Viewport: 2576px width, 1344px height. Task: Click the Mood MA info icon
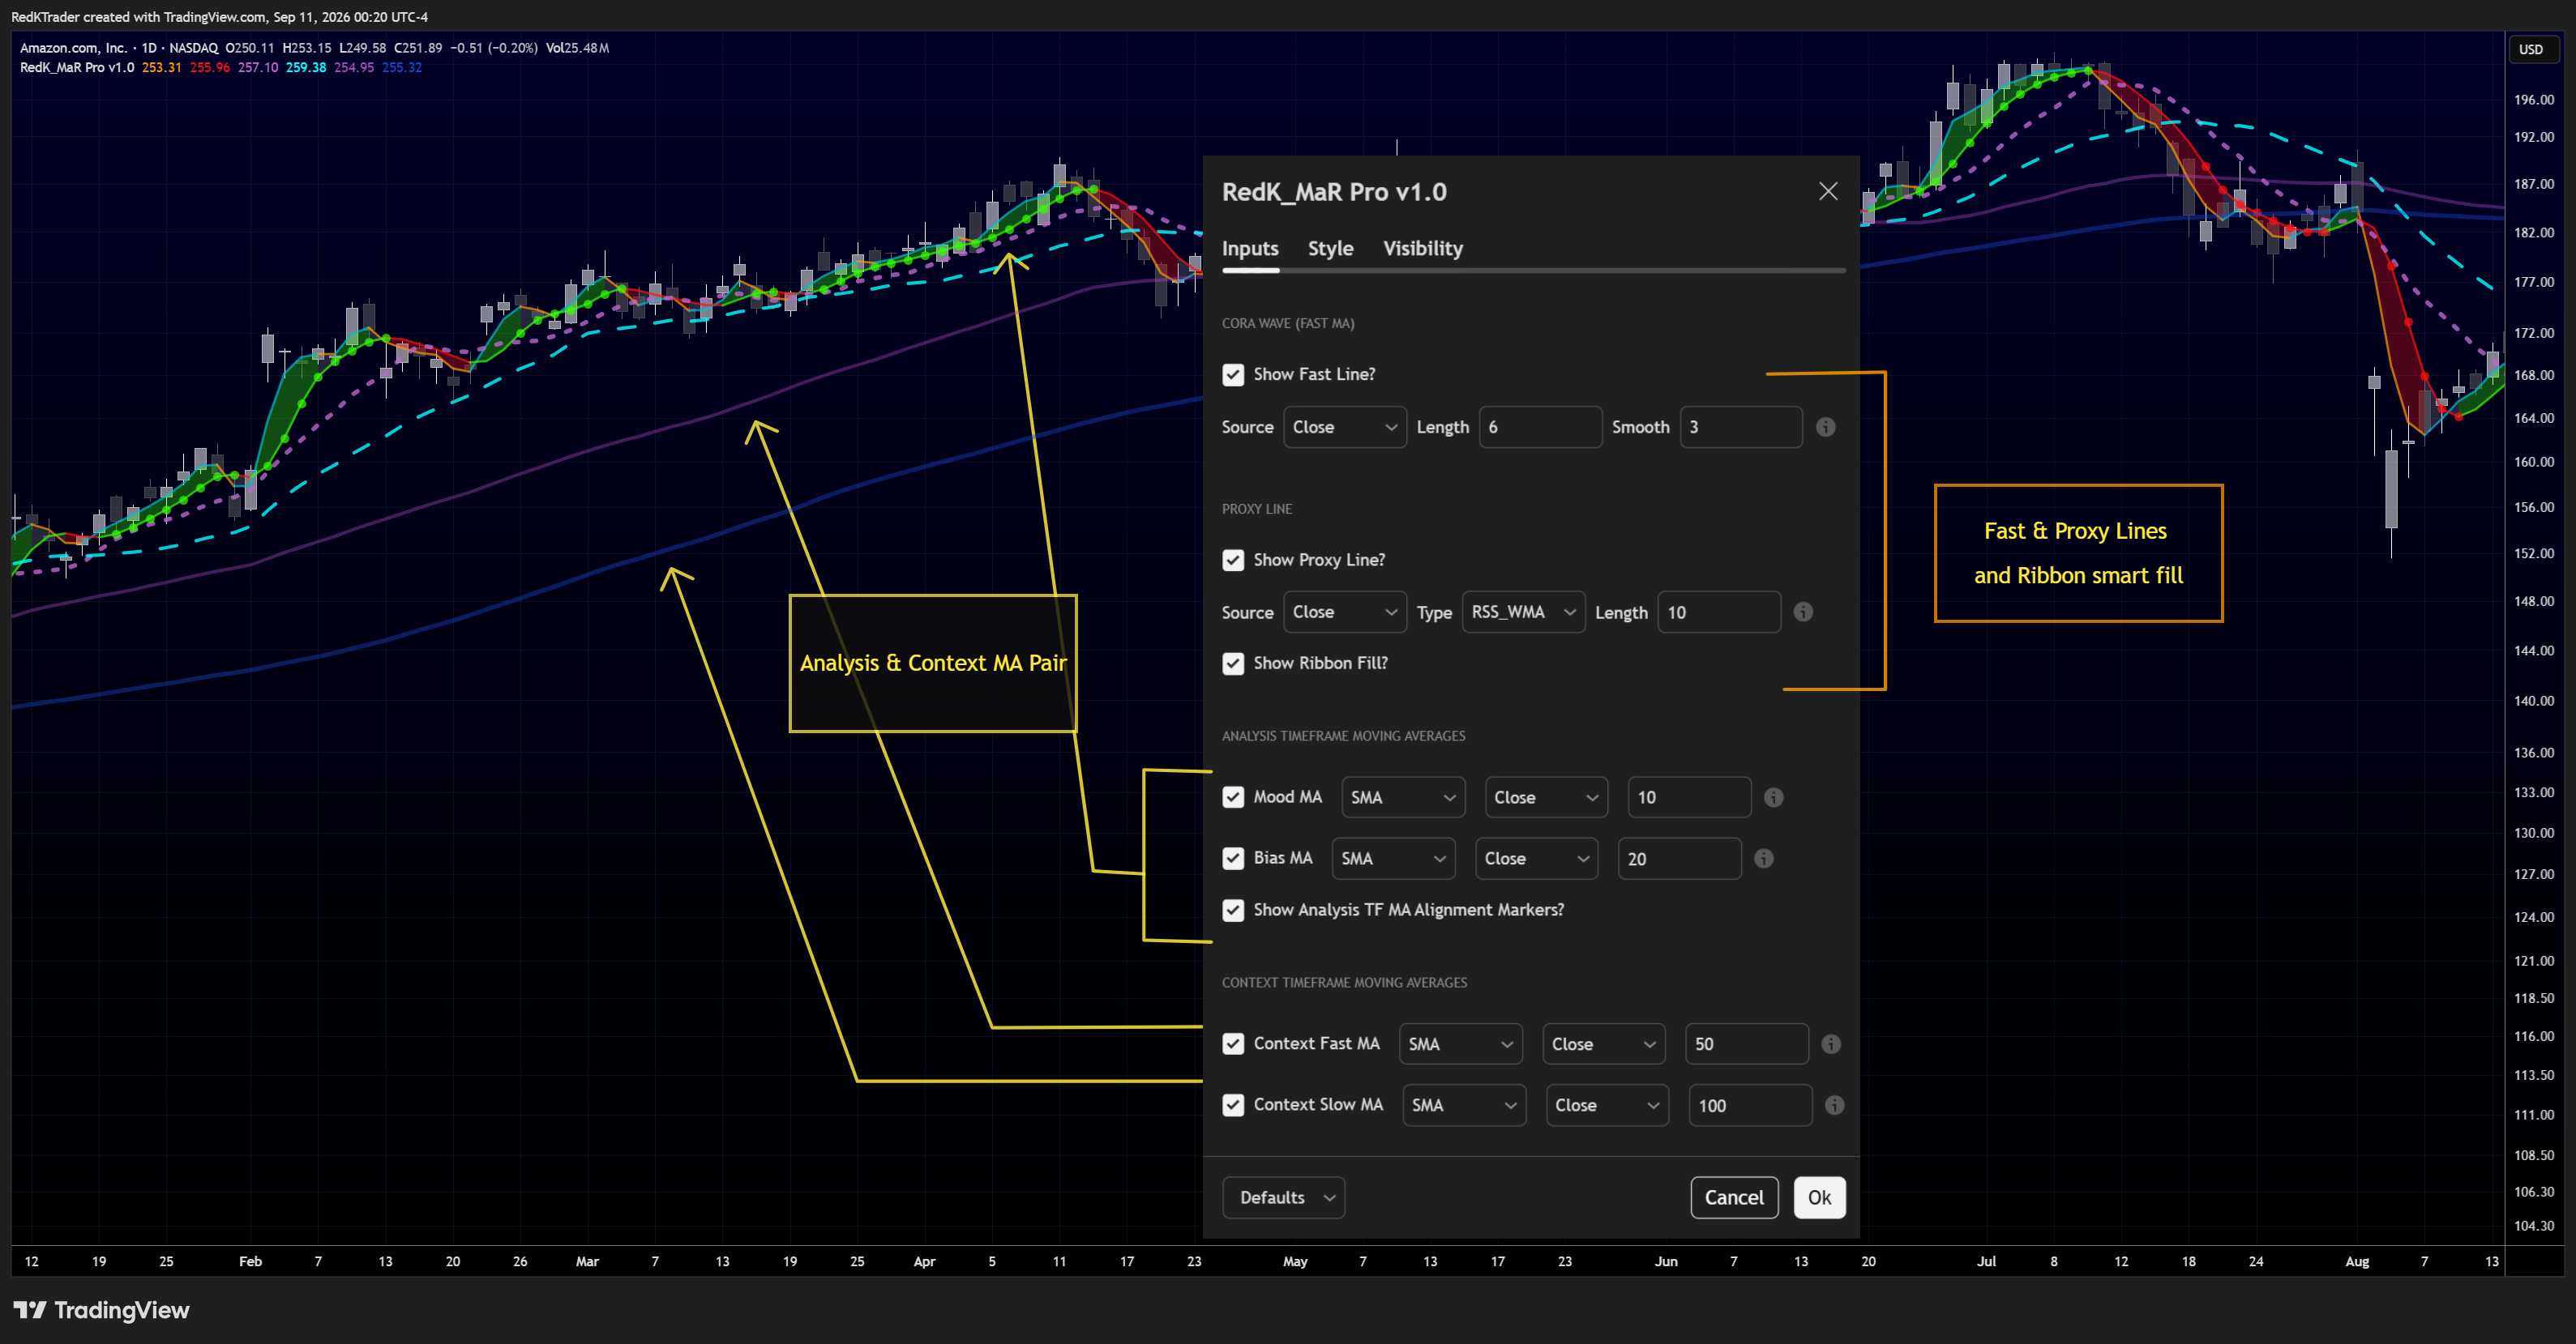(x=1773, y=797)
